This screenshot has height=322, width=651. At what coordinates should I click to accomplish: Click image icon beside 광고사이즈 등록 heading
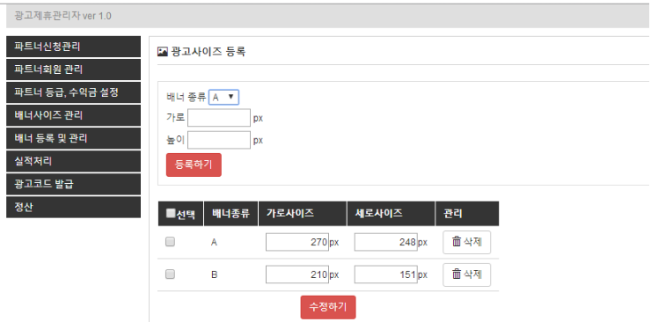pos(163,52)
